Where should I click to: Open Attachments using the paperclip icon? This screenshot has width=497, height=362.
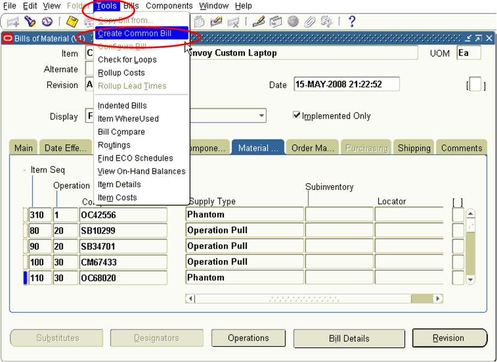coord(310,22)
